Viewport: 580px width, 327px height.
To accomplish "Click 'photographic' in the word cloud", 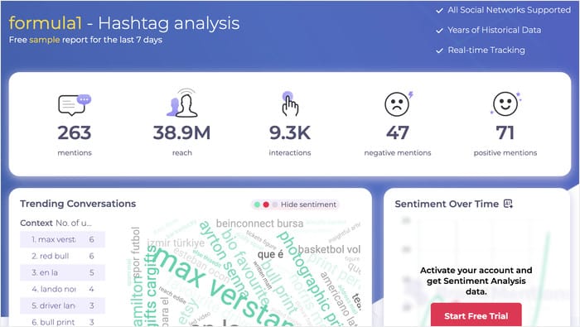I will click(x=305, y=272).
